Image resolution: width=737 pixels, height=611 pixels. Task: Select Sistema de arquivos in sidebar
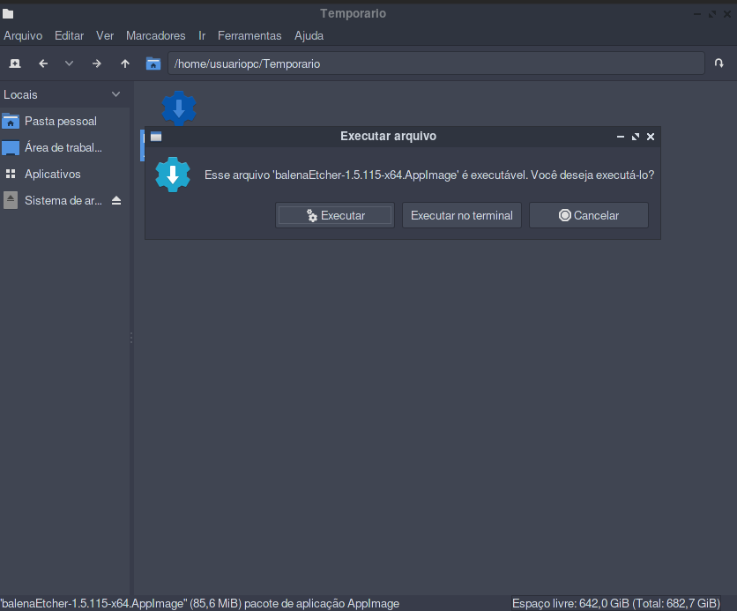pyautogui.click(x=65, y=200)
